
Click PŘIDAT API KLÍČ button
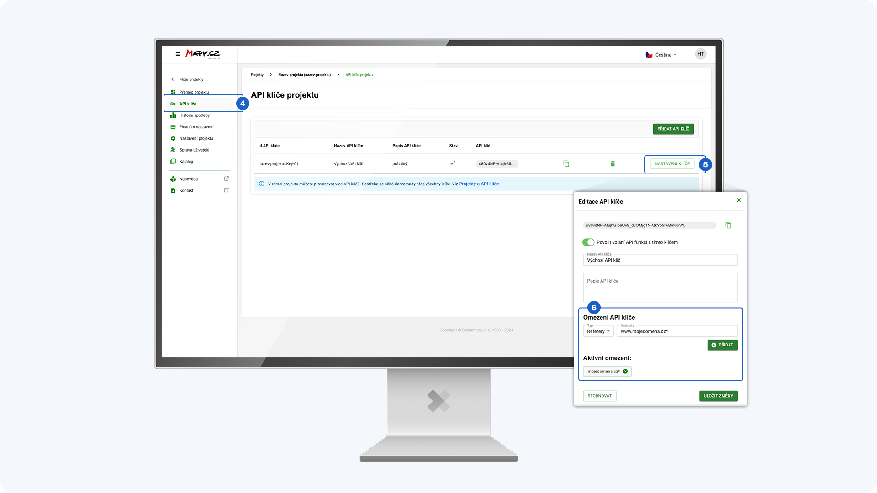coord(673,129)
